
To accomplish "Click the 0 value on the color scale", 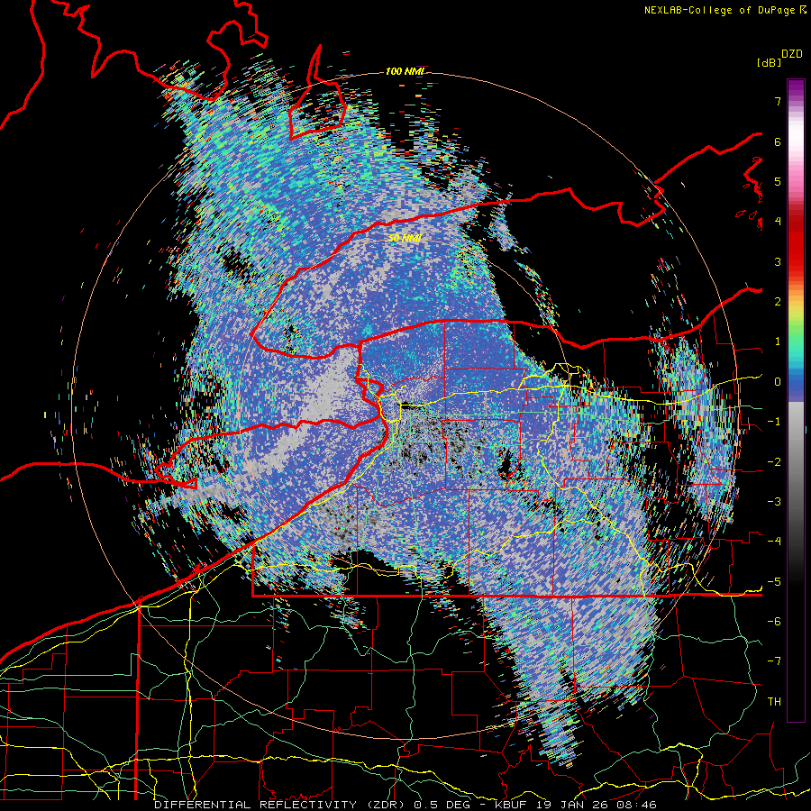I will pos(778,382).
